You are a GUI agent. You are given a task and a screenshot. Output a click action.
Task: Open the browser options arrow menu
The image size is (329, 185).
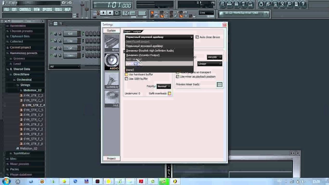coord(2,21)
